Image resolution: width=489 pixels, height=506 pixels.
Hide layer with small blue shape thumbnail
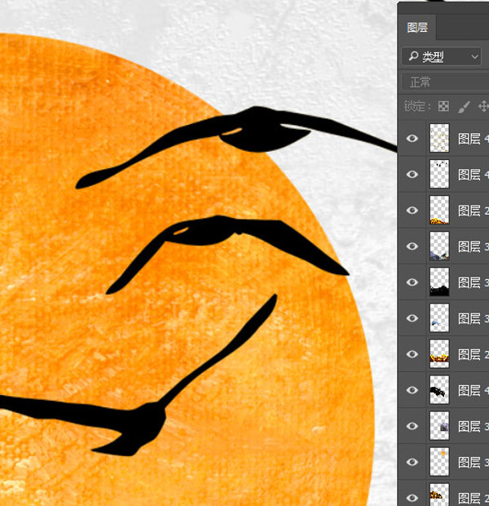click(412, 318)
